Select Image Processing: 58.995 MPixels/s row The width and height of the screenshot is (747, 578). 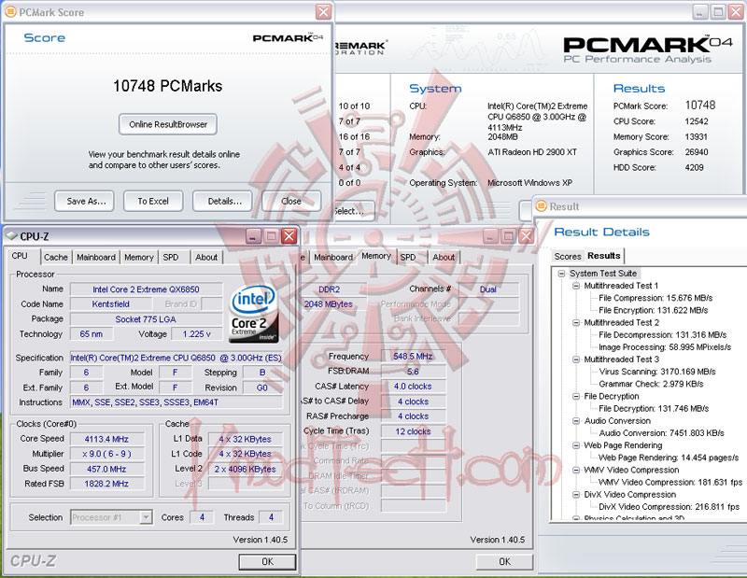665,347
